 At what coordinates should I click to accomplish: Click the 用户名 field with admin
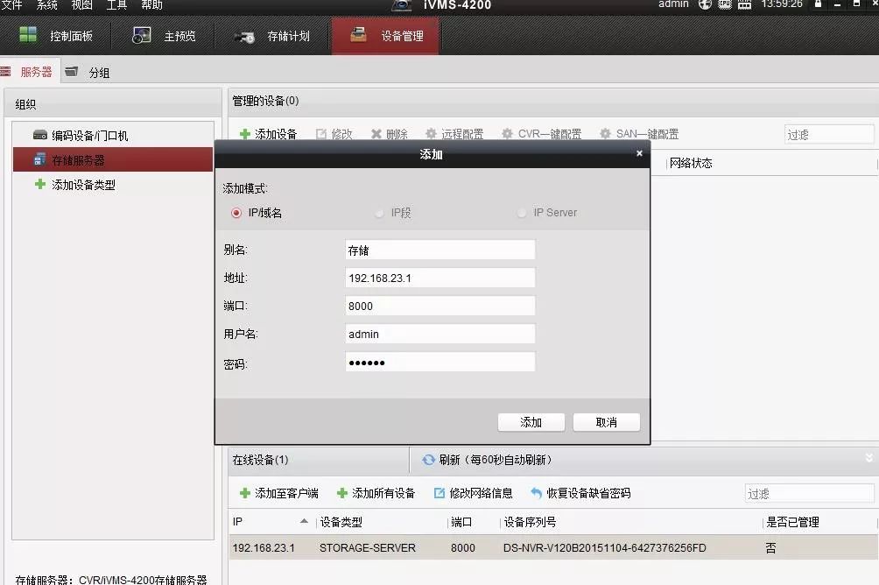coord(440,334)
